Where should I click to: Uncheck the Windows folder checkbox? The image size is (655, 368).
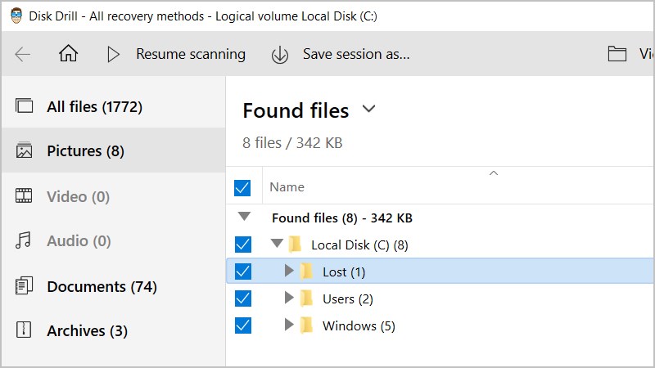tap(243, 325)
